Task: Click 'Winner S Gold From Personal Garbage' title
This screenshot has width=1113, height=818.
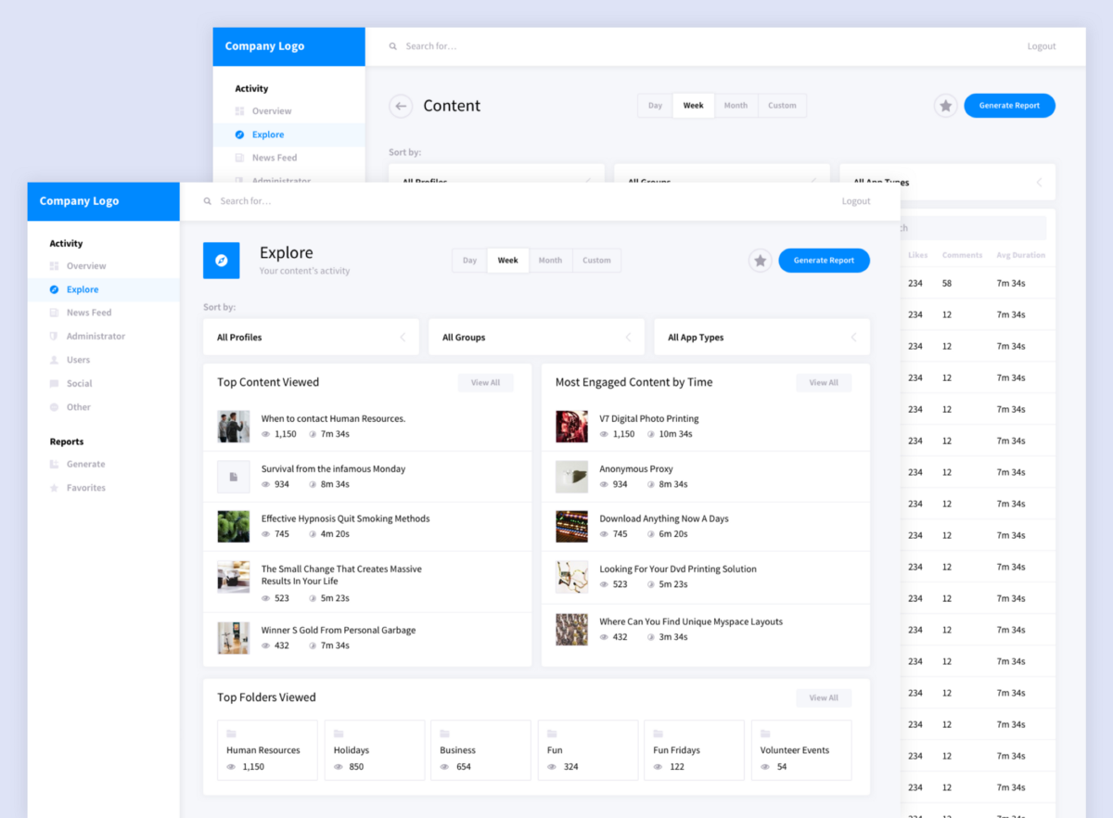Action: 339,631
